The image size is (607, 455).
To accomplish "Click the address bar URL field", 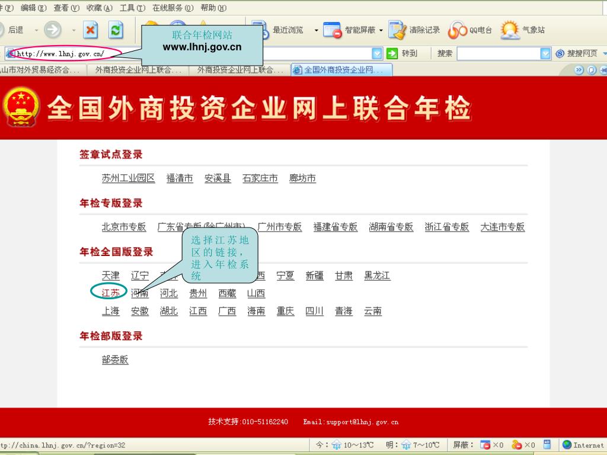I will (x=194, y=53).
